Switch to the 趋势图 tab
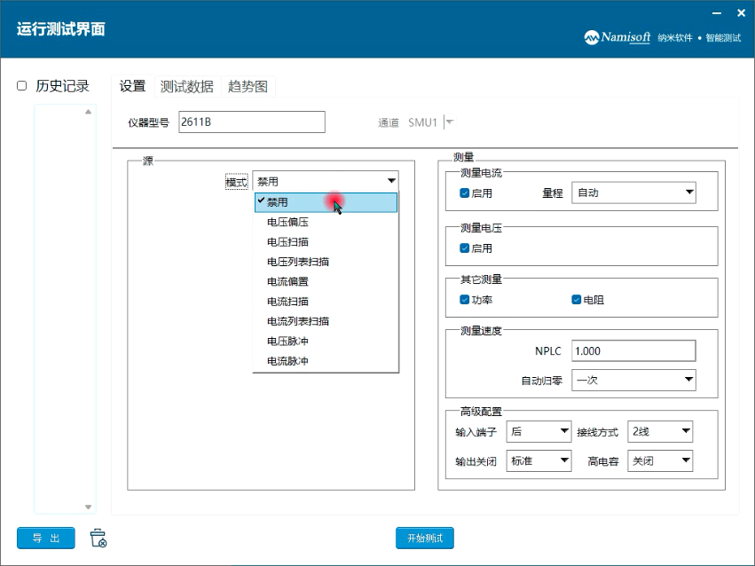The height and width of the screenshot is (566, 755). coord(247,86)
